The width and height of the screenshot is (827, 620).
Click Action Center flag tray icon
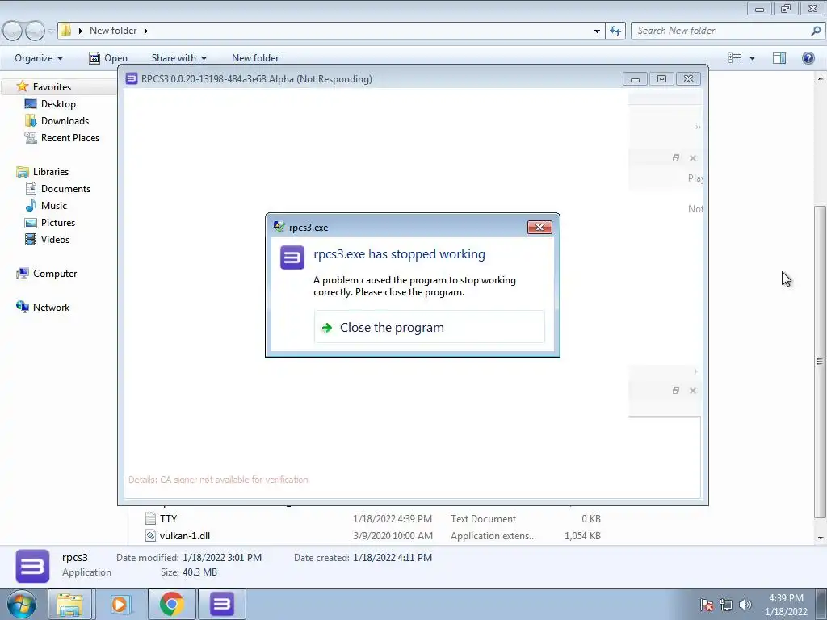tap(706, 605)
